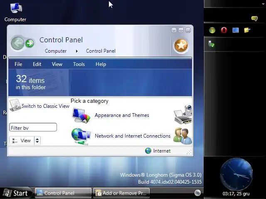
Task: Click the Internet globe status icon
Action: click(148, 150)
